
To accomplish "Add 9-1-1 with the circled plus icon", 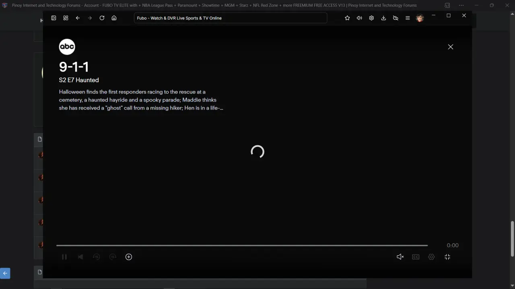I will tap(129, 257).
